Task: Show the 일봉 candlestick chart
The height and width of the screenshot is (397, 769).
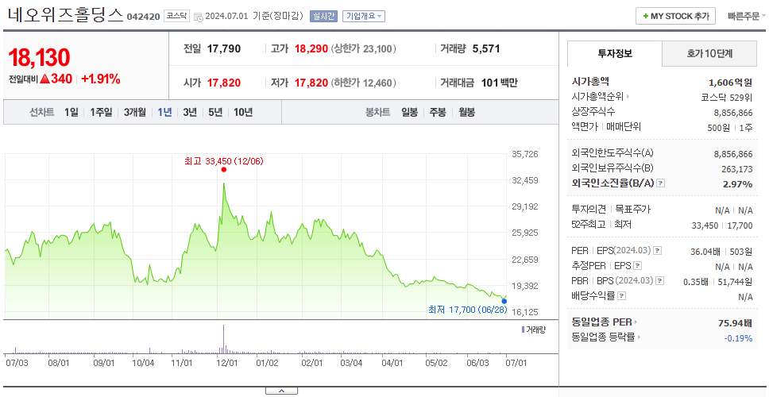Action: (x=409, y=112)
